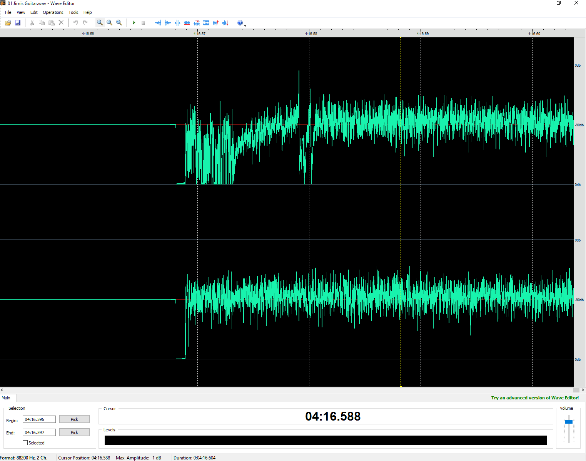Click the Open file folder icon
The image size is (586, 461).
[x=8, y=23]
